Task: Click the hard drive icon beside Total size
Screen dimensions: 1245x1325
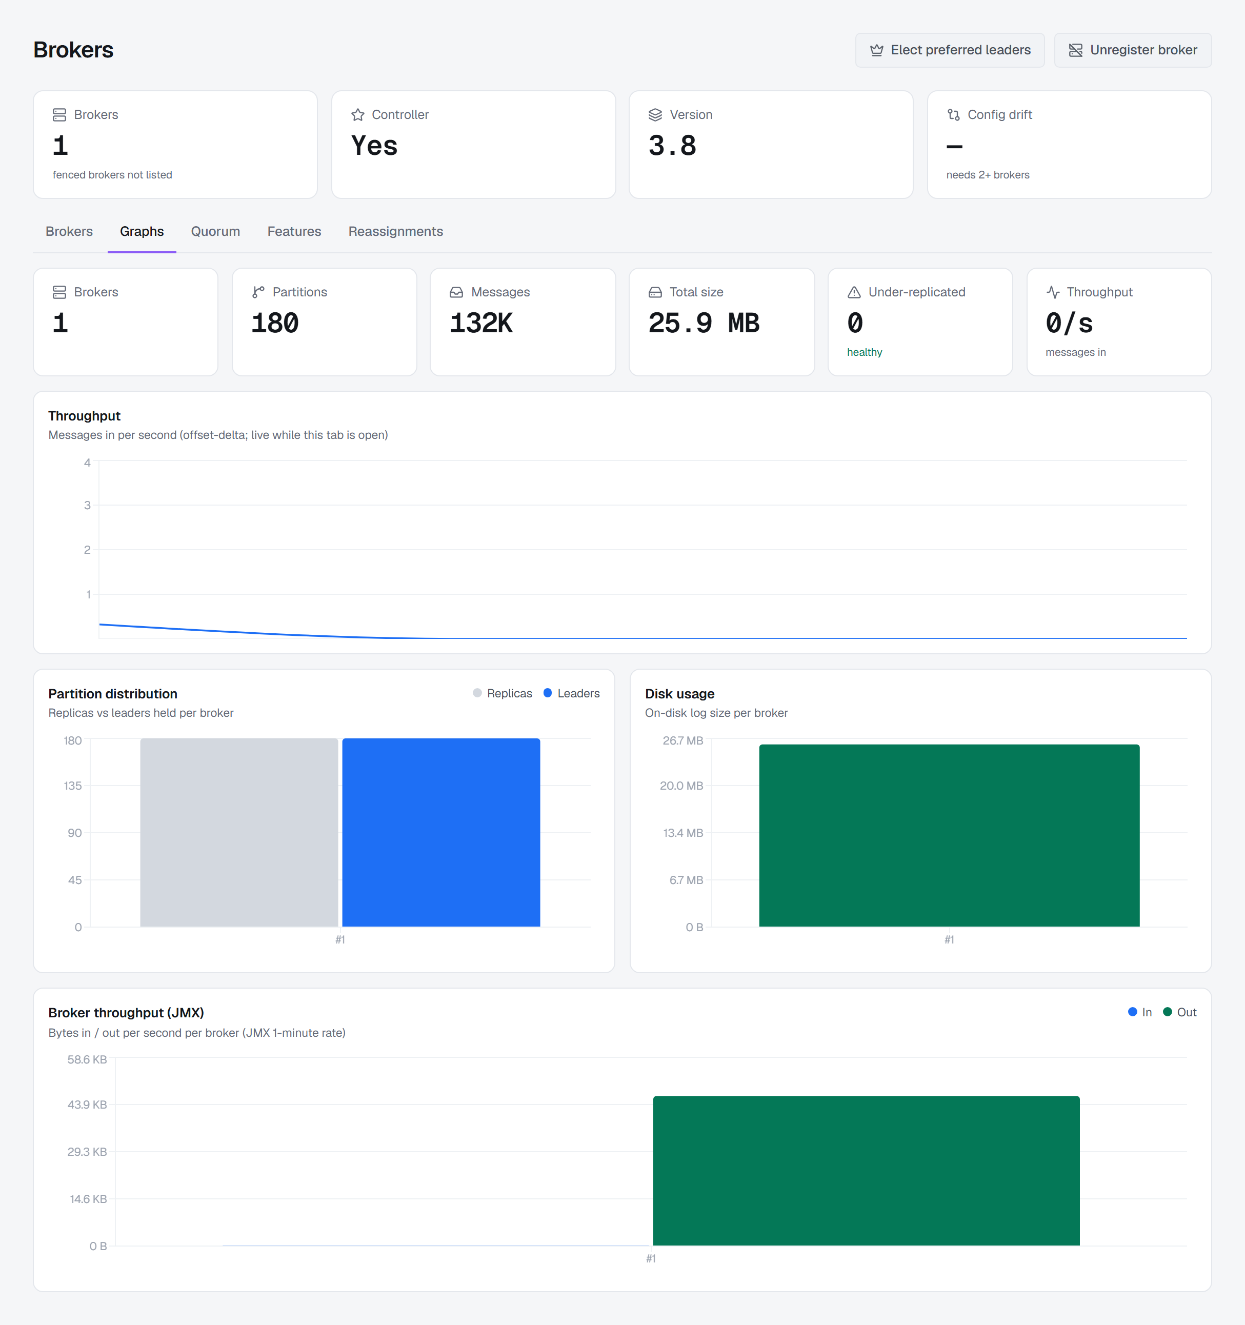Action: (x=655, y=292)
